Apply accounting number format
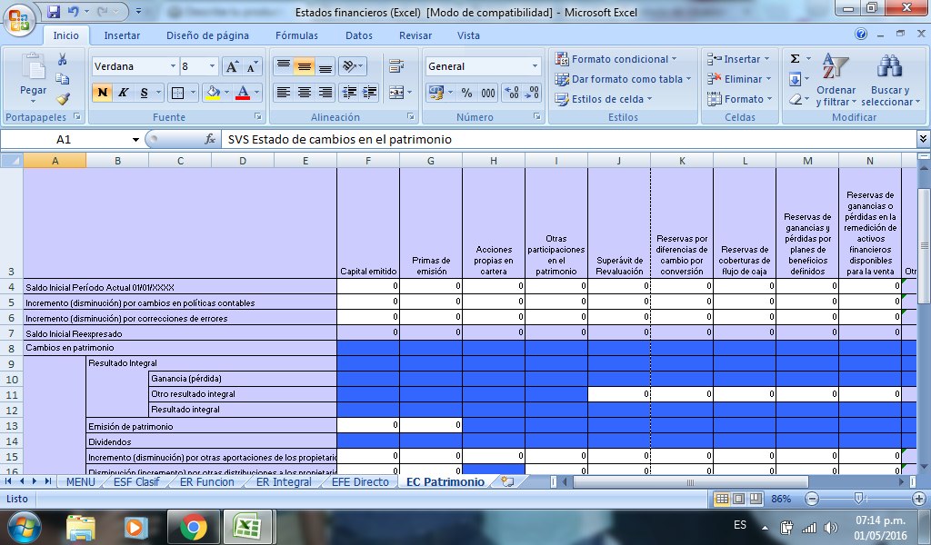This screenshot has width=931, height=545. [x=436, y=93]
